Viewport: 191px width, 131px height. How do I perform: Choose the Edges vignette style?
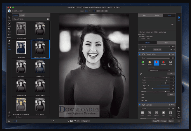point(164,113)
